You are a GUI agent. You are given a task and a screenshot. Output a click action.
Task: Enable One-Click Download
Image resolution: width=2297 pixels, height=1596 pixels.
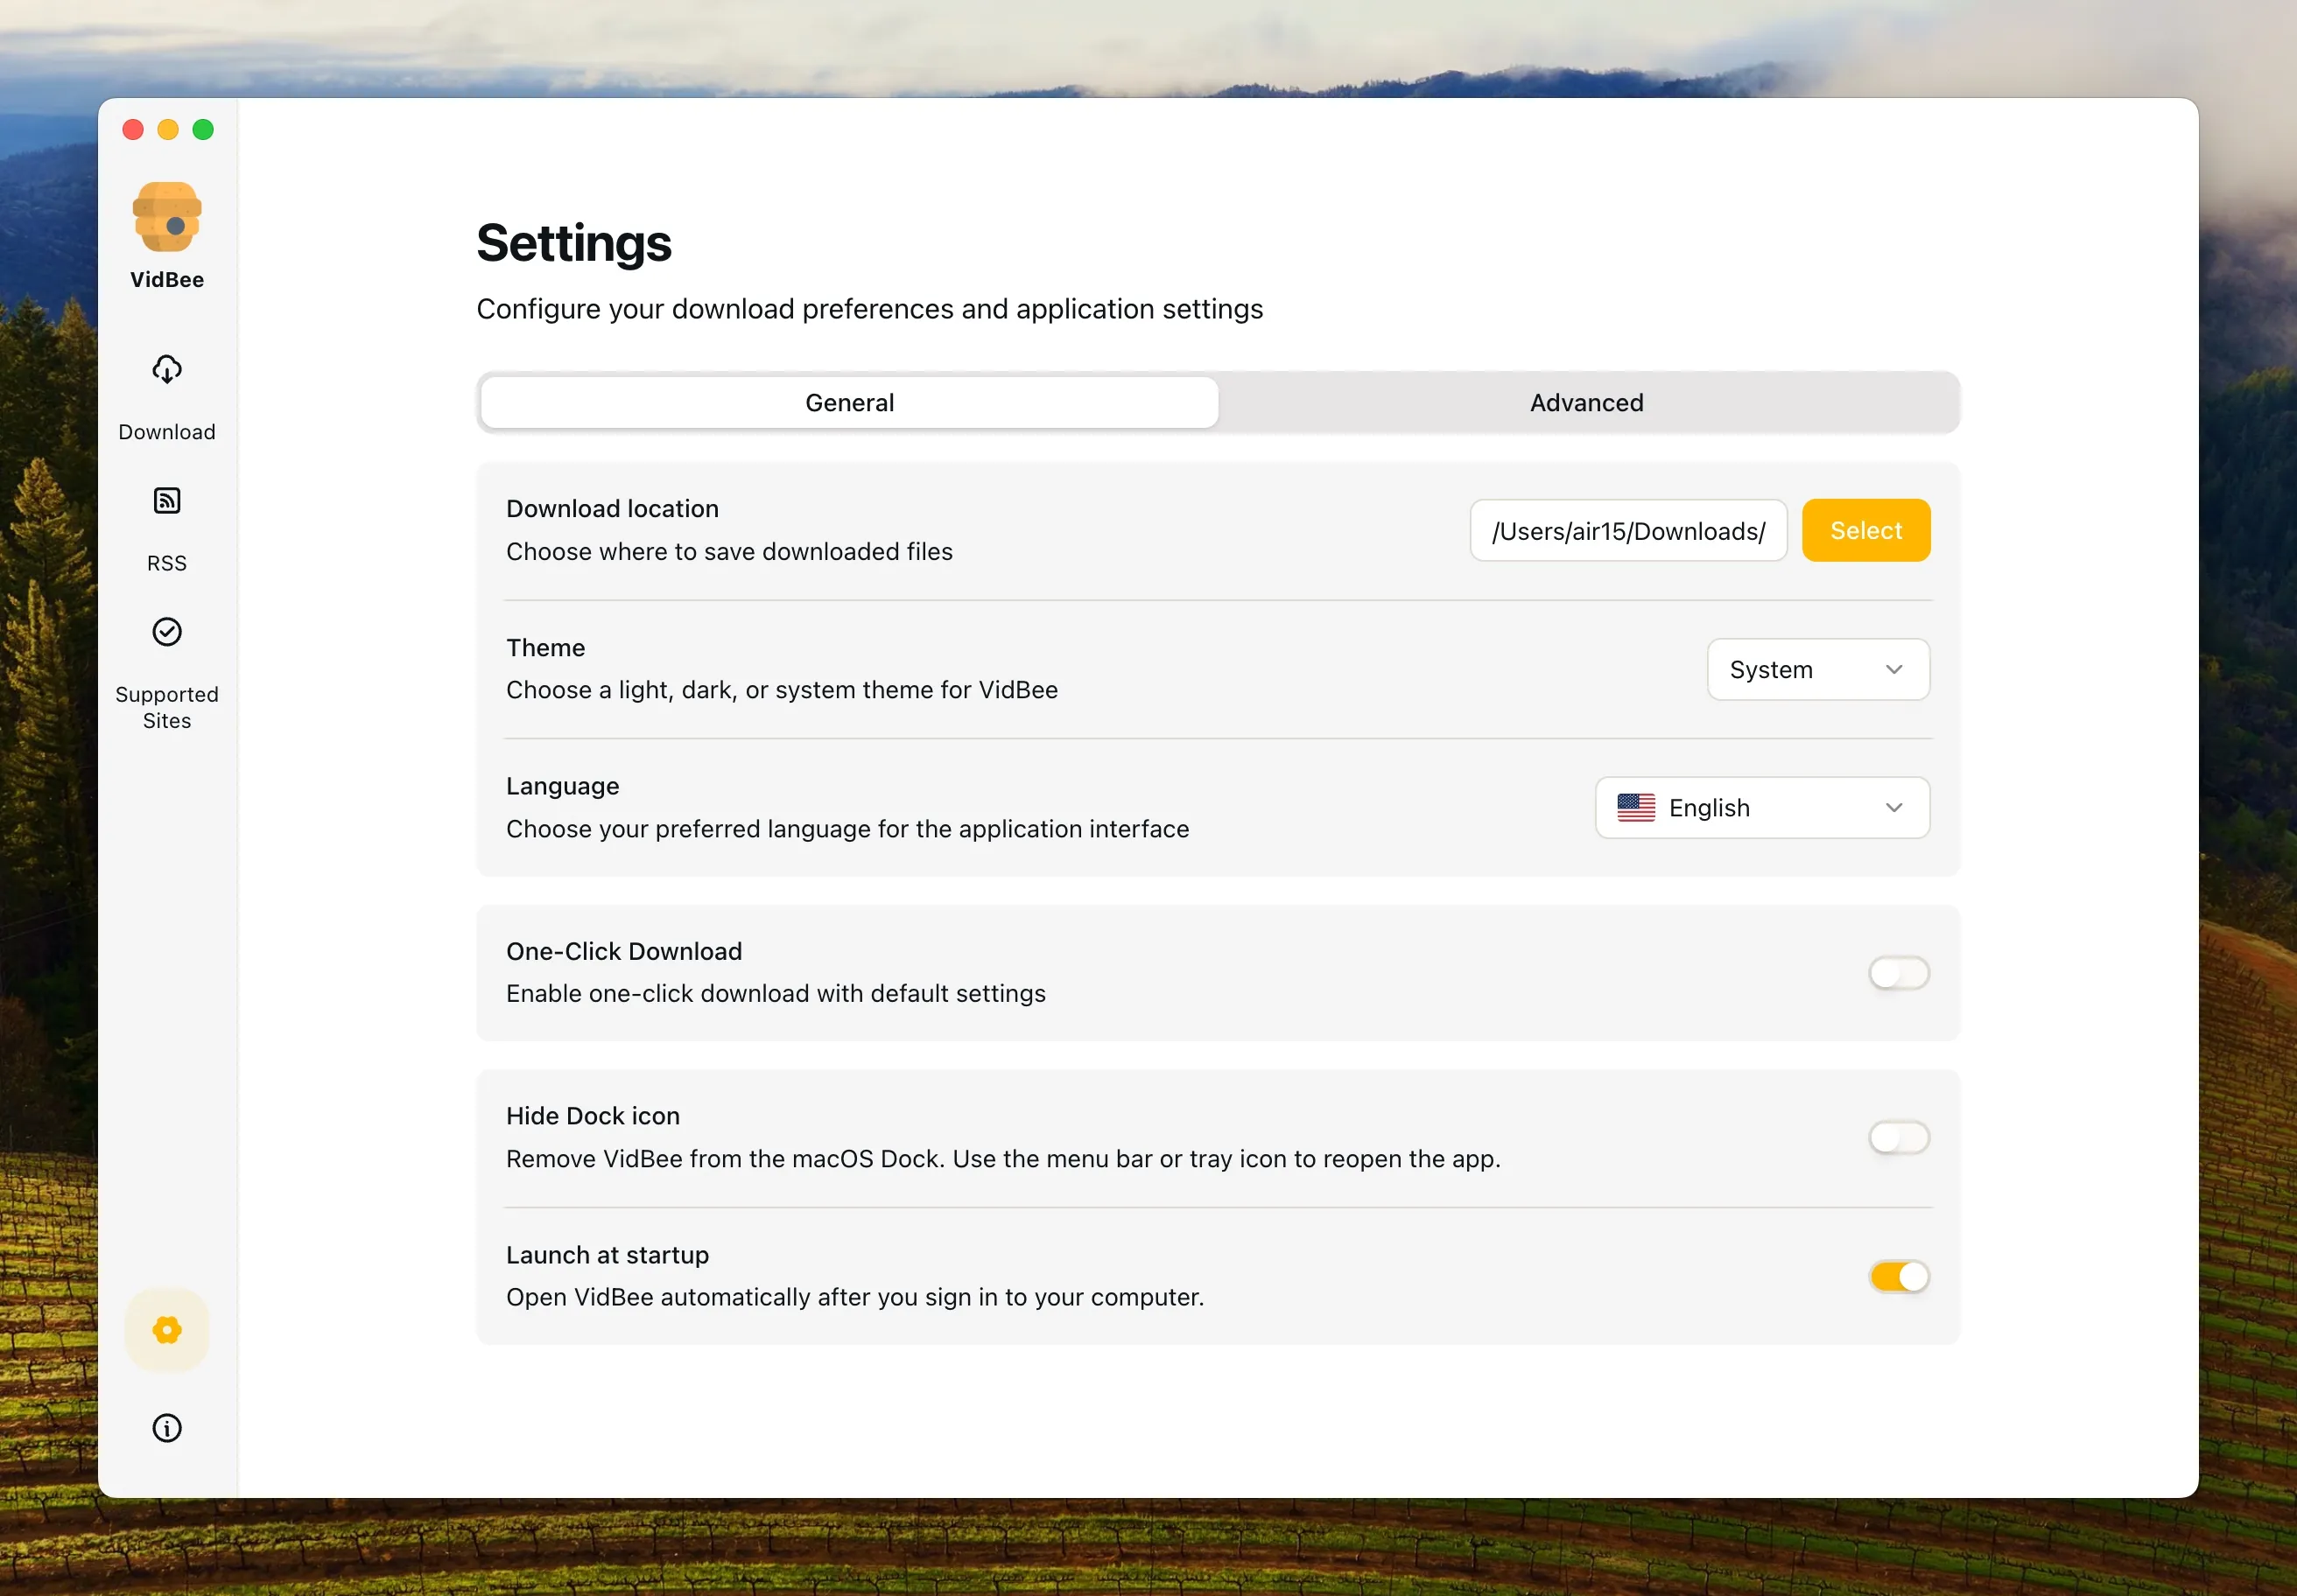(x=1898, y=971)
